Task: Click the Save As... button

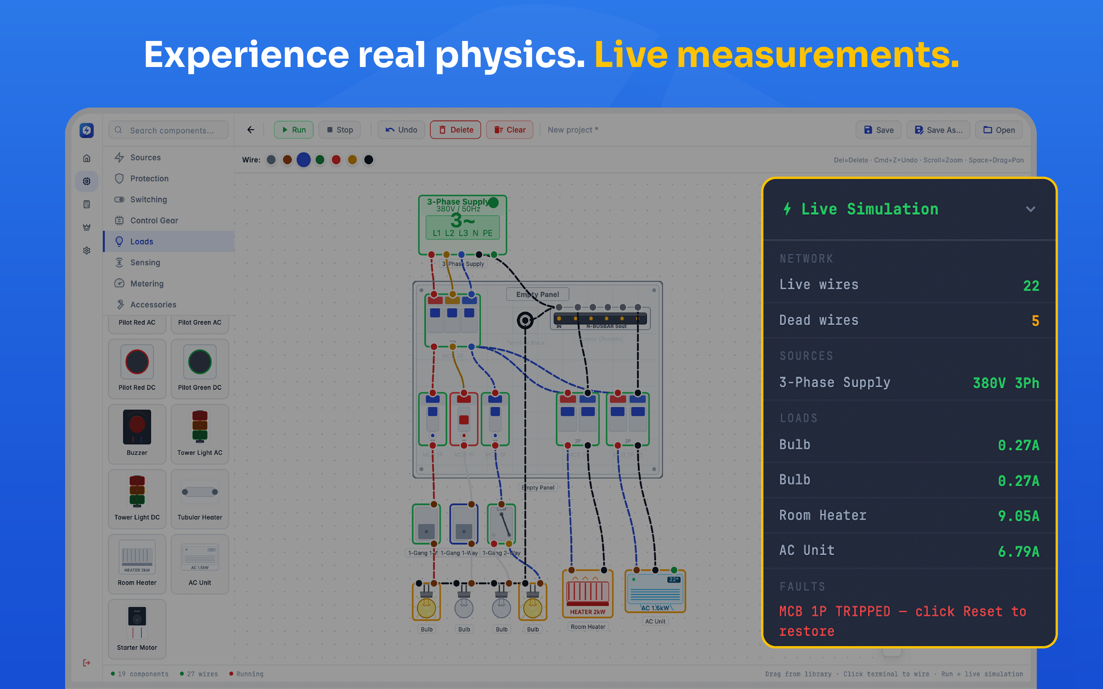Action: [938, 130]
